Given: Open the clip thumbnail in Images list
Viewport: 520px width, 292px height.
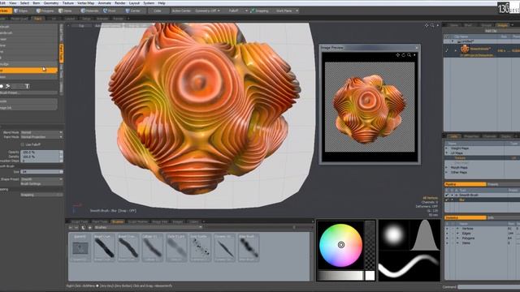Looking at the screenshot, I should tap(465, 49).
